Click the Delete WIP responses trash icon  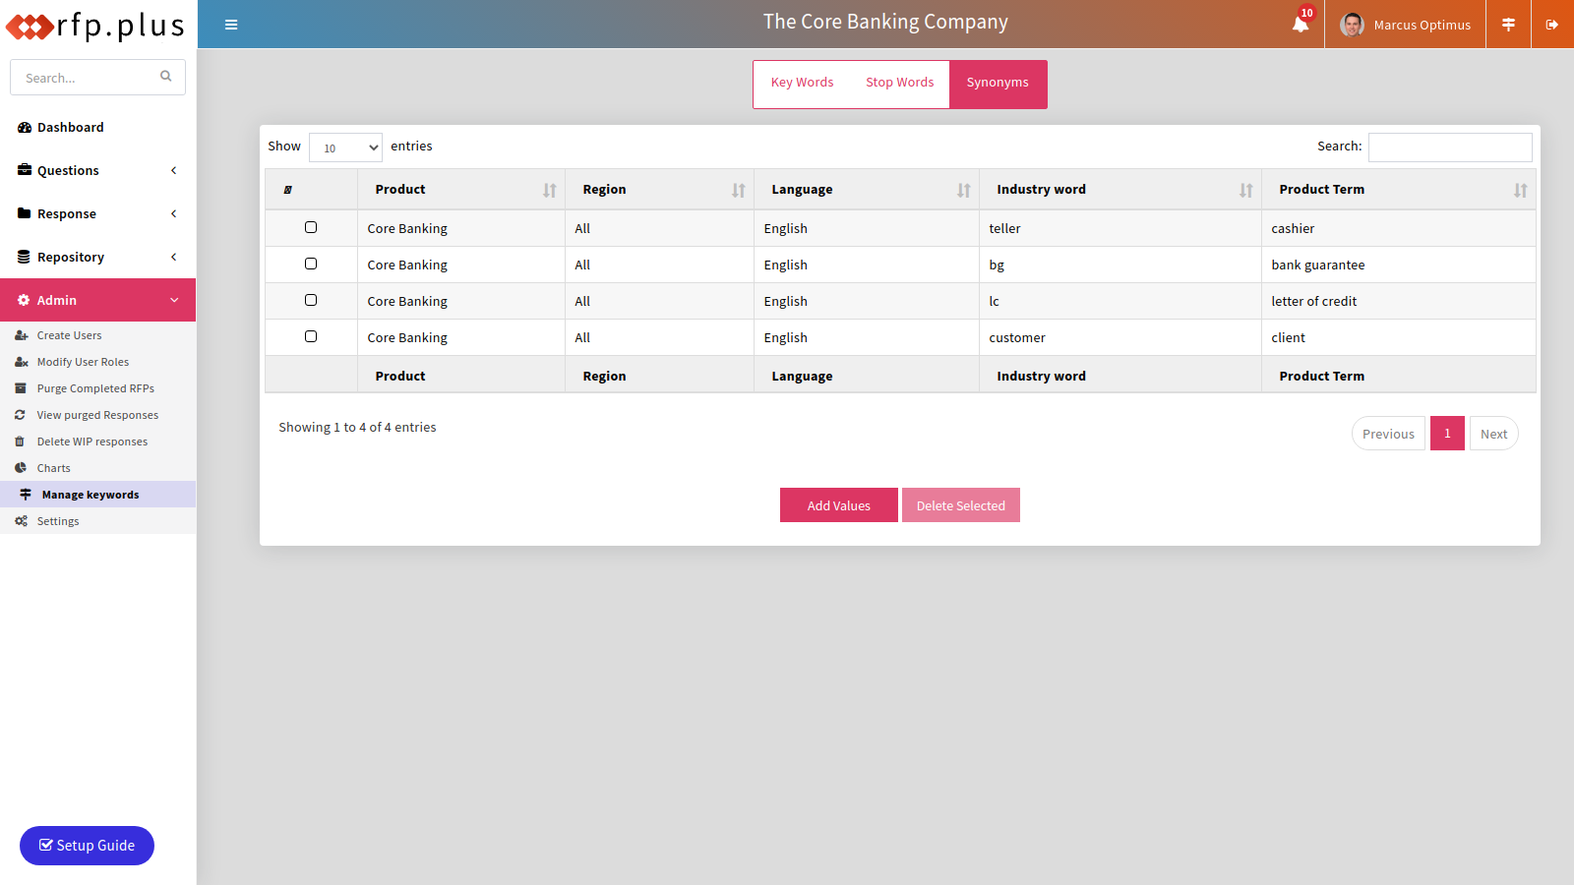coord(20,442)
